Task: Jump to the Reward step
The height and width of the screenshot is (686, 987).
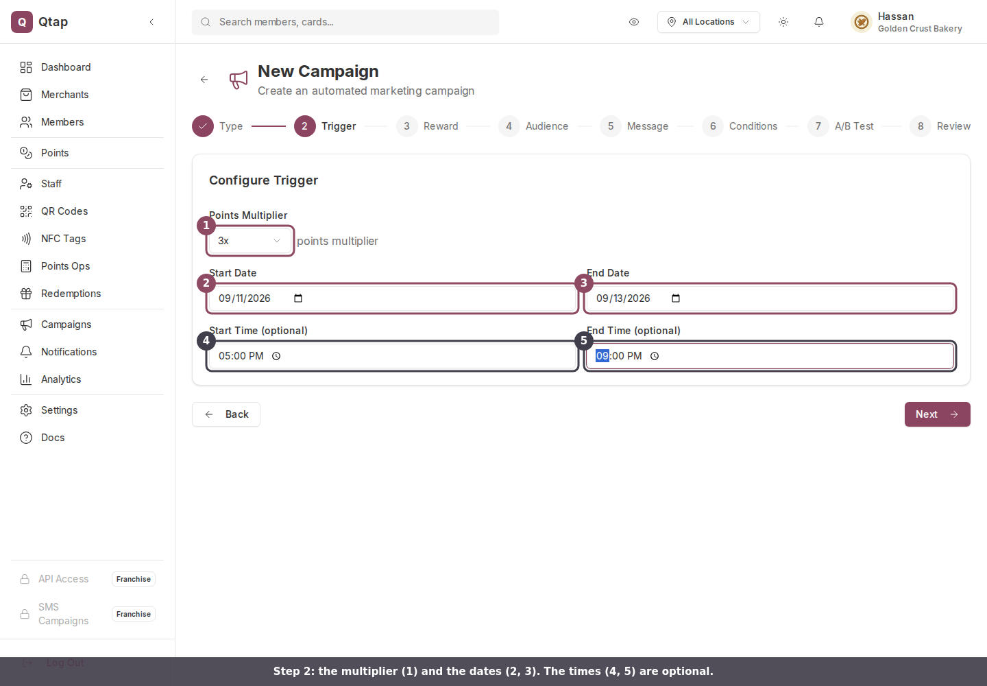Action: pyautogui.click(x=427, y=126)
